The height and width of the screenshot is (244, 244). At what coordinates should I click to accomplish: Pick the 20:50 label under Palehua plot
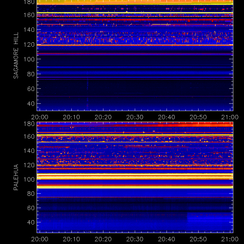tap(198, 239)
